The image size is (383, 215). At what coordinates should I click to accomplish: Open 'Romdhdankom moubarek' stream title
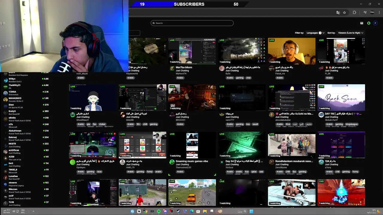[294, 161]
